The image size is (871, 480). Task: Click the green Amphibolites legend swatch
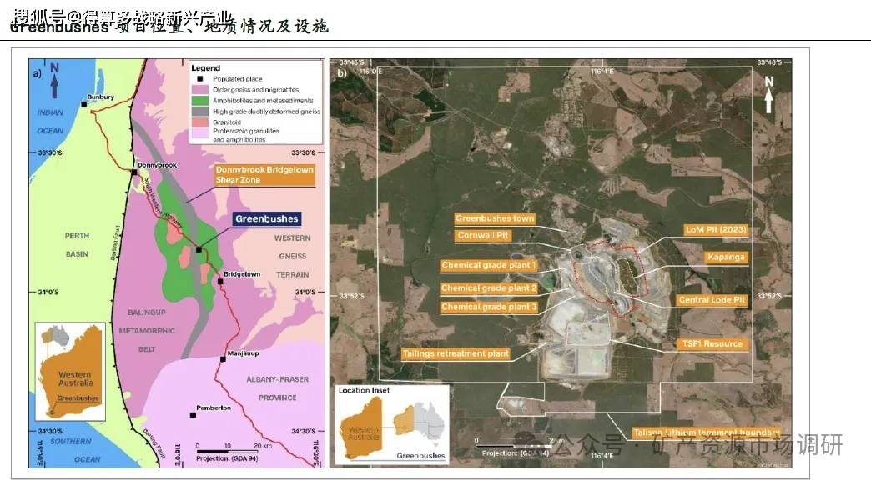(x=200, y=101)
